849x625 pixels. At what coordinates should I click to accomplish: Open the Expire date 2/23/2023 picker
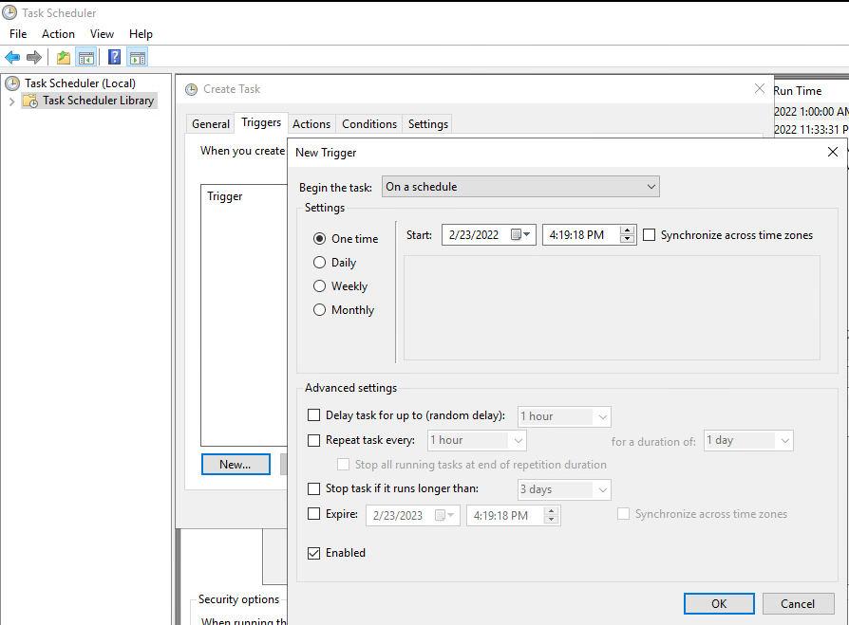click(445, 515)
